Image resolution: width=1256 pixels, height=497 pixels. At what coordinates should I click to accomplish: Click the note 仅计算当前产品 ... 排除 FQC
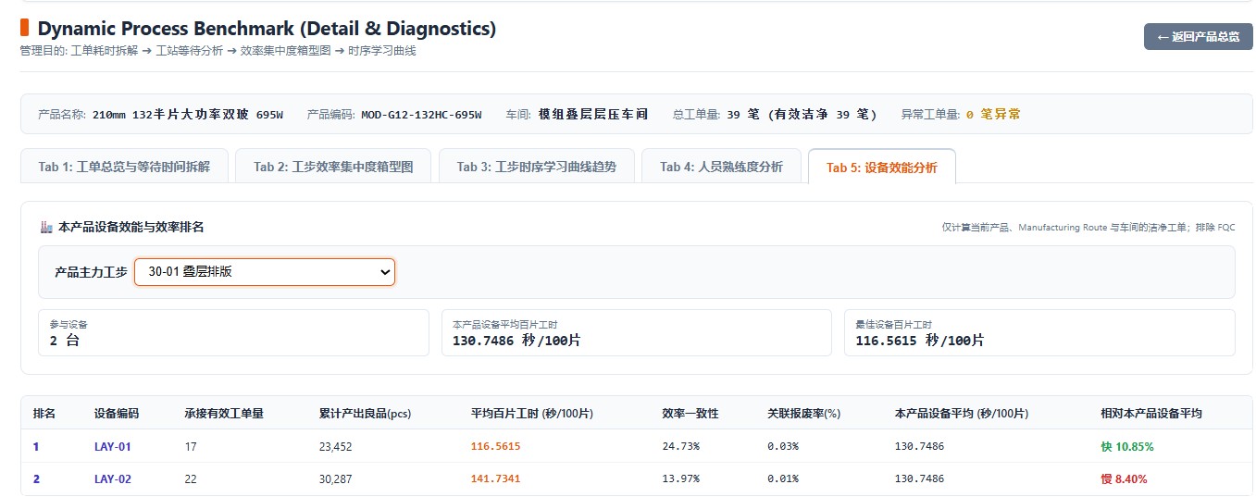[1088, 227]
